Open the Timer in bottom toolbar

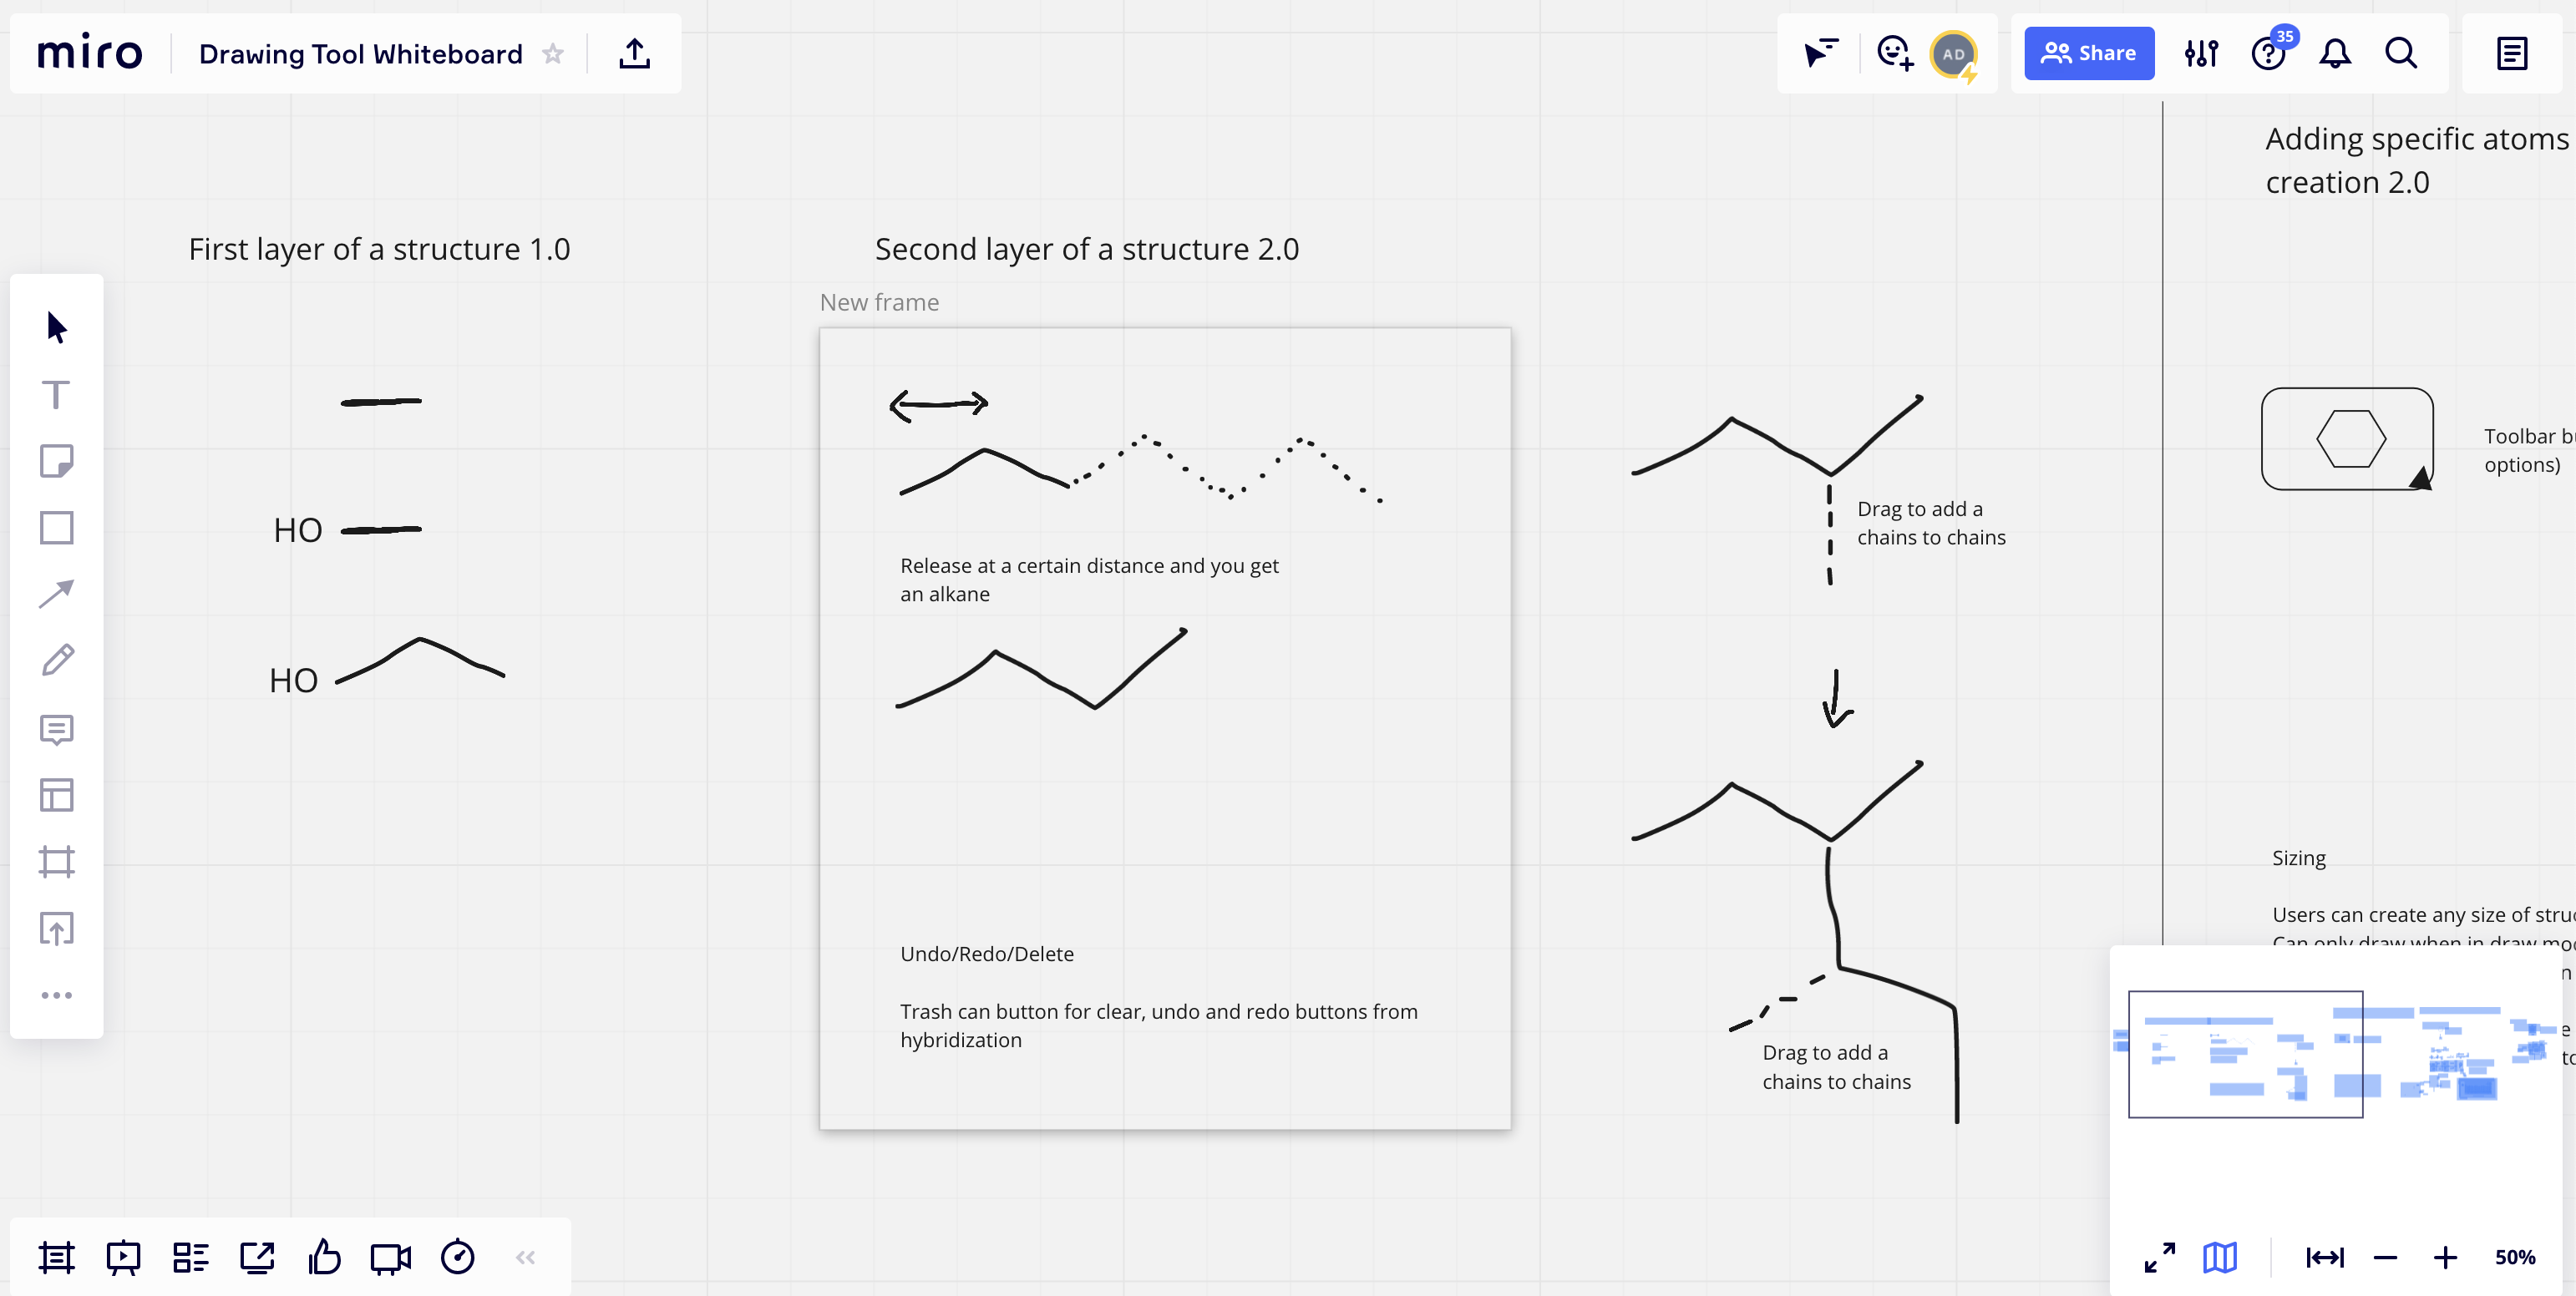458,1257
